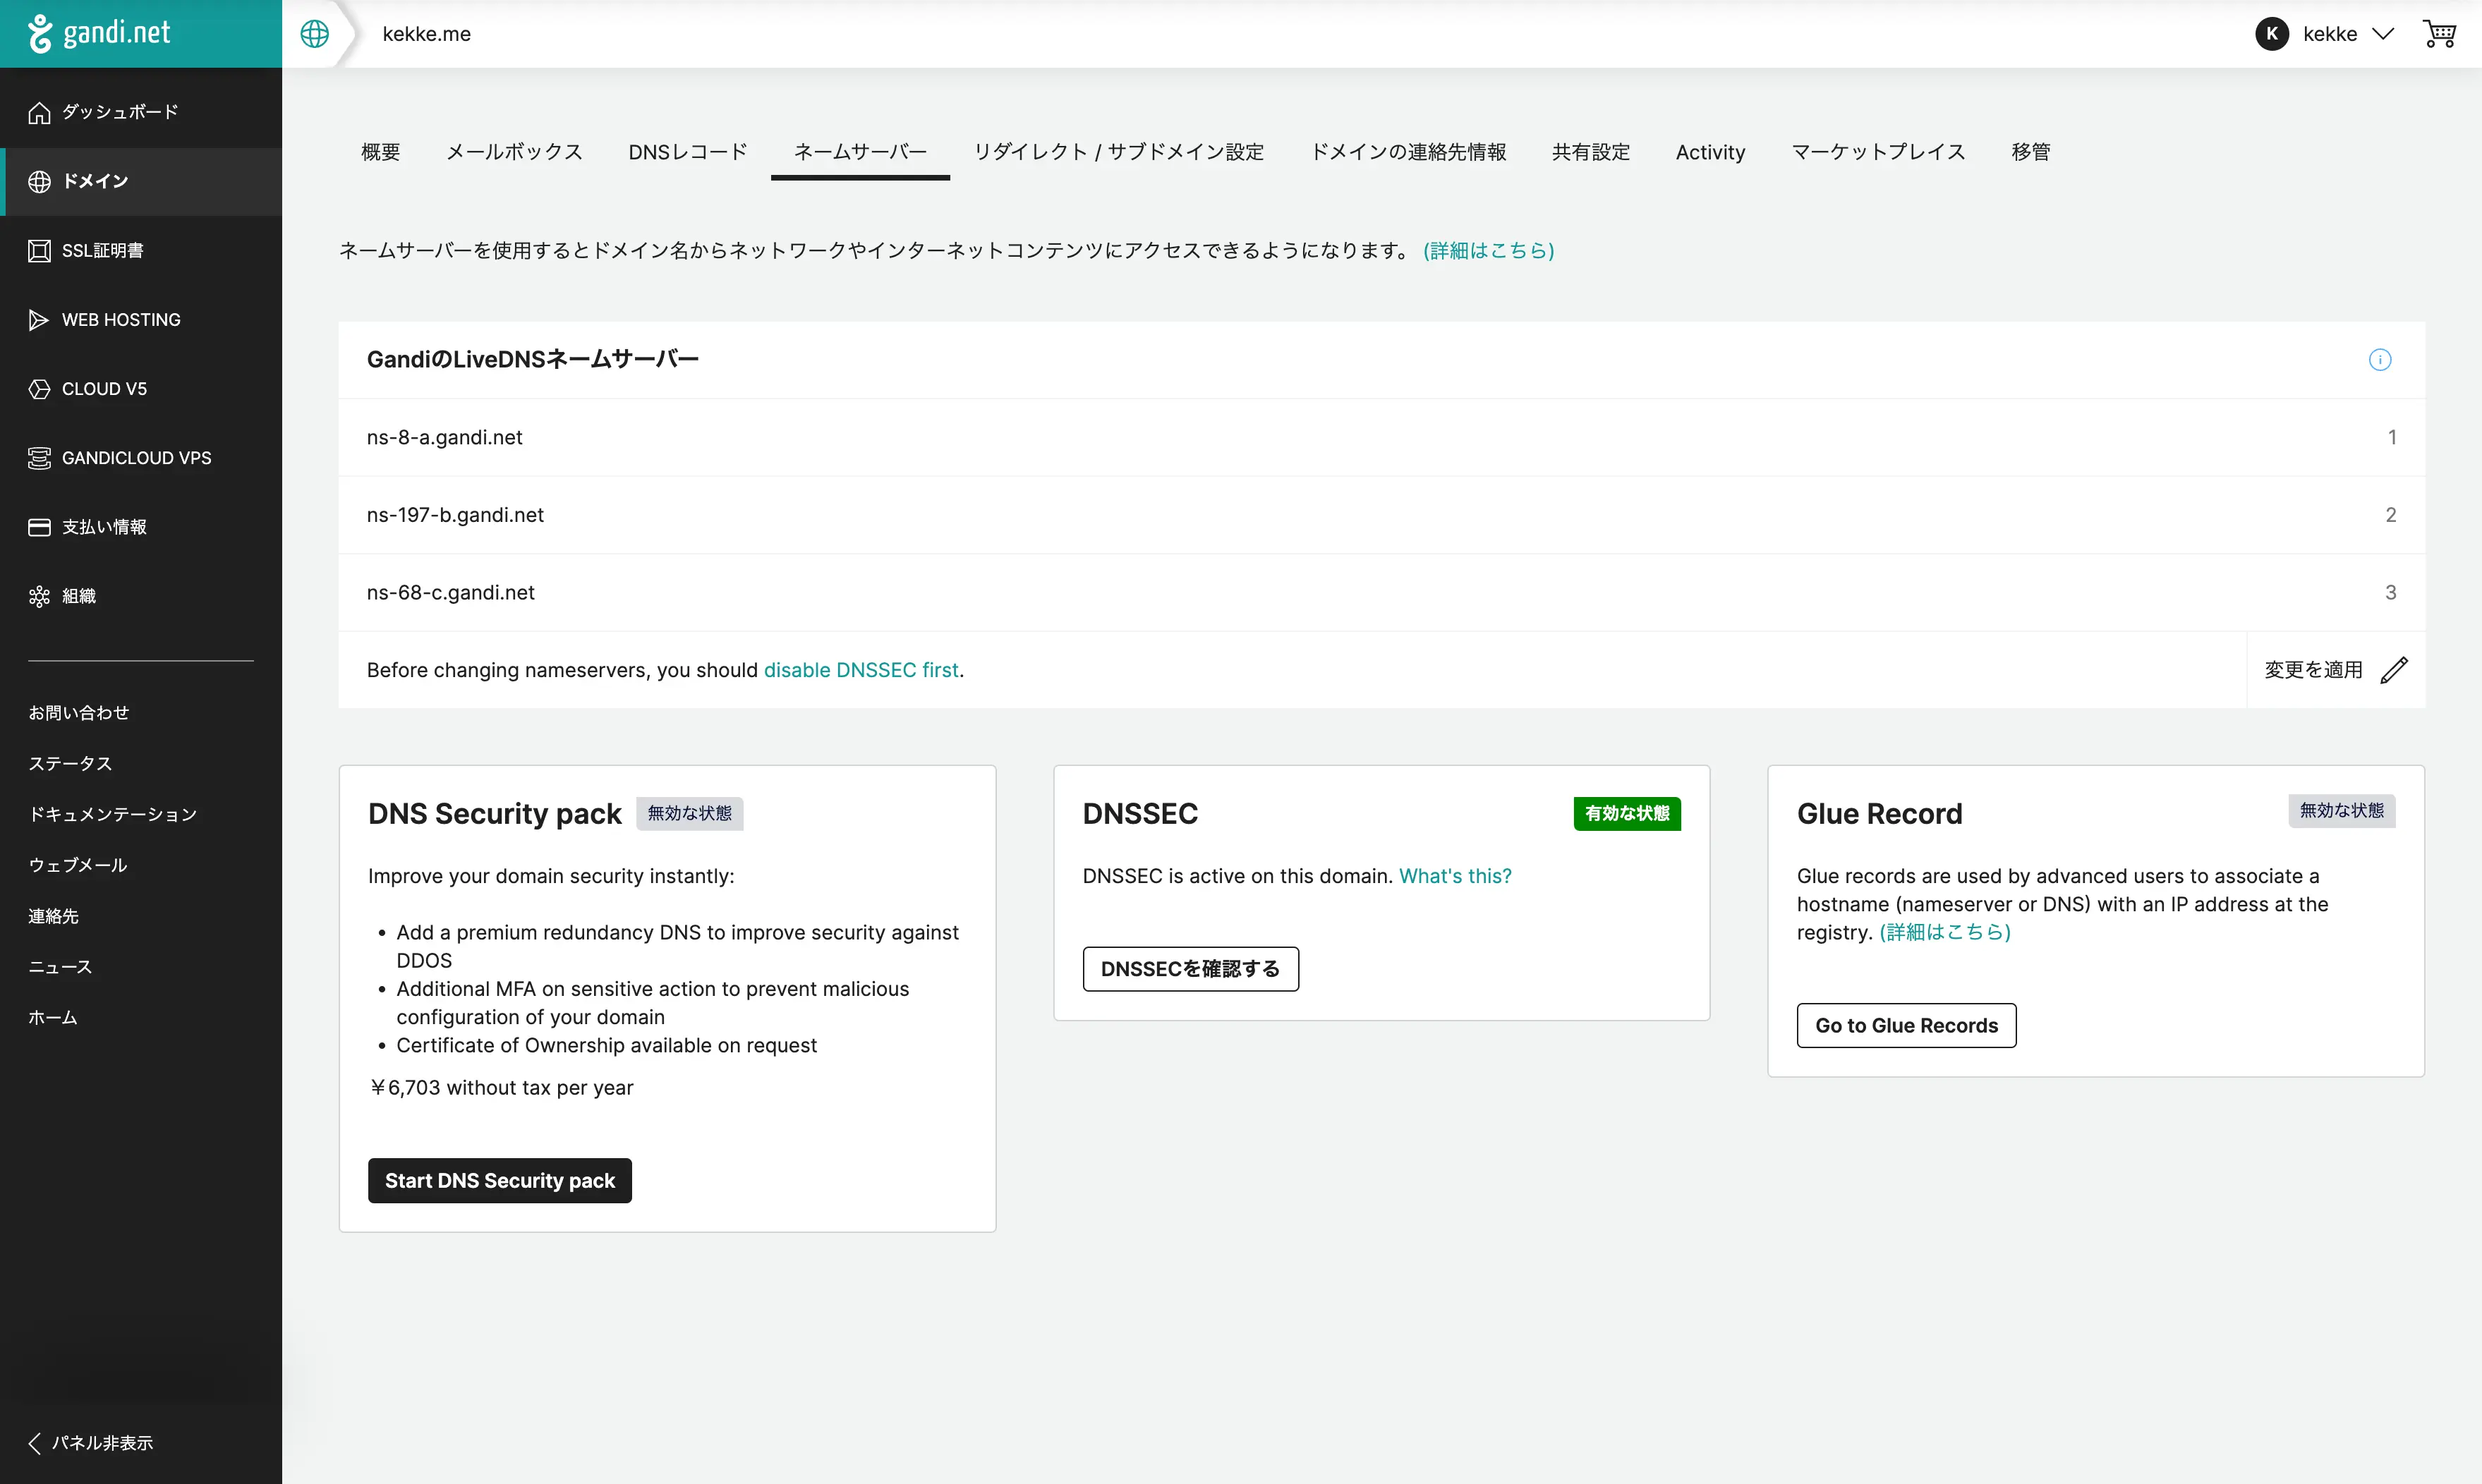Viewport: 2482px width, 1484px height.
Task: Switch to the 共有設定 tab
Action: pyautogui.click(x=1590, y=152)
